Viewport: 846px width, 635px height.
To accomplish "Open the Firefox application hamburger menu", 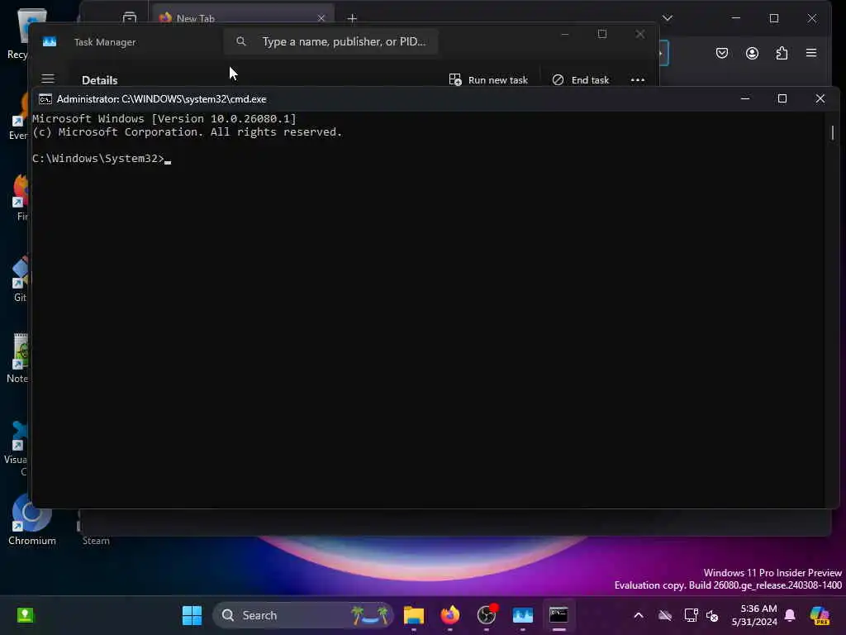I will tap(811, 53).
